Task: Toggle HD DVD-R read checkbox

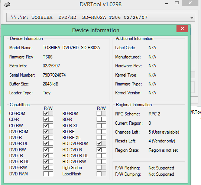Action: 99,149
